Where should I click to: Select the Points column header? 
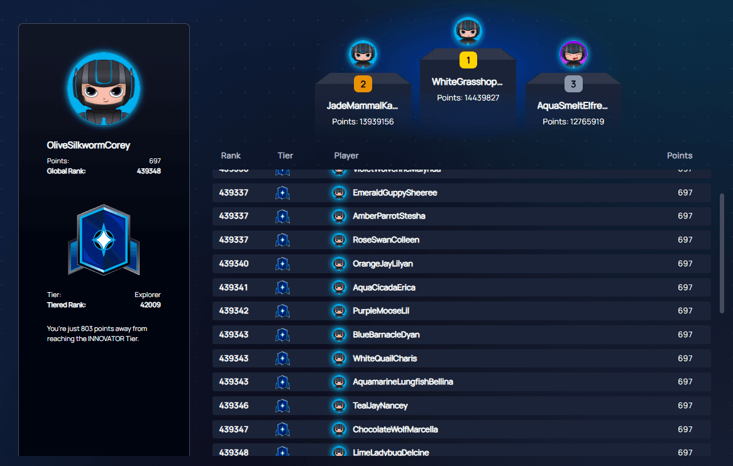pyautogui.click(x=679, y=156)
